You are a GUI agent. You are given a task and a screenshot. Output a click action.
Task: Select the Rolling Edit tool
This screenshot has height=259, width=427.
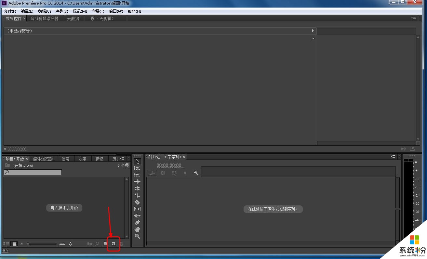click(x=137, y=188)
